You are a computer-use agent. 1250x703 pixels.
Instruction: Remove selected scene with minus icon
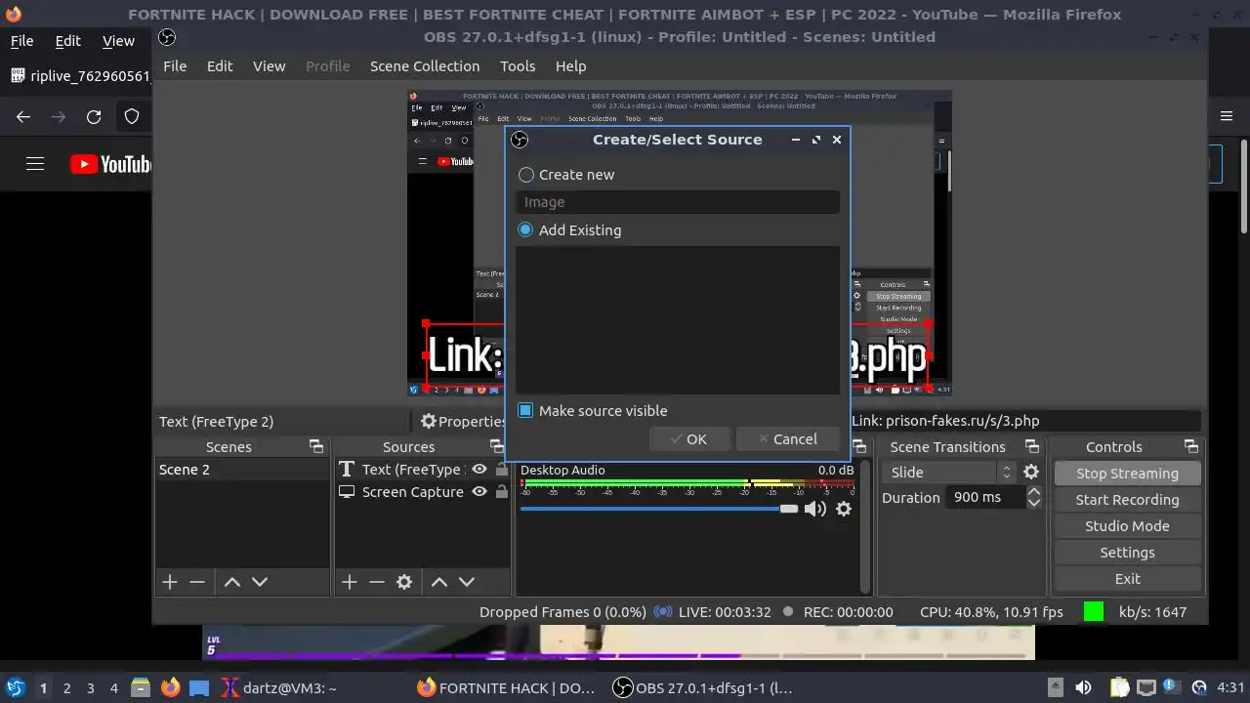tap(197, 582)
